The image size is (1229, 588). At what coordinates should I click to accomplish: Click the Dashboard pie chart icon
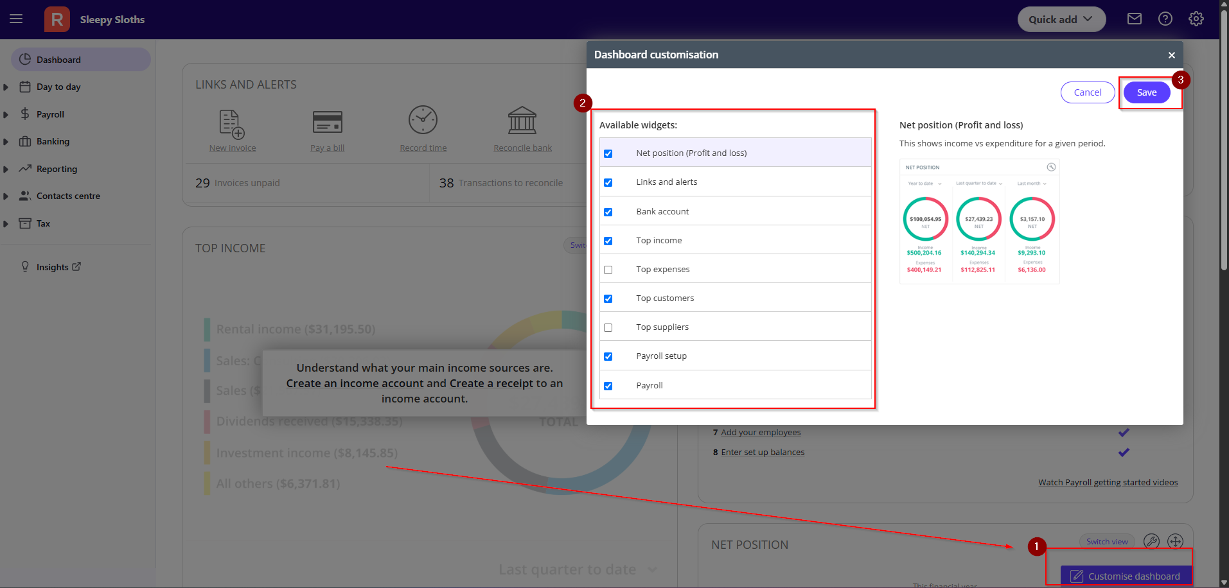pos(25,59)
